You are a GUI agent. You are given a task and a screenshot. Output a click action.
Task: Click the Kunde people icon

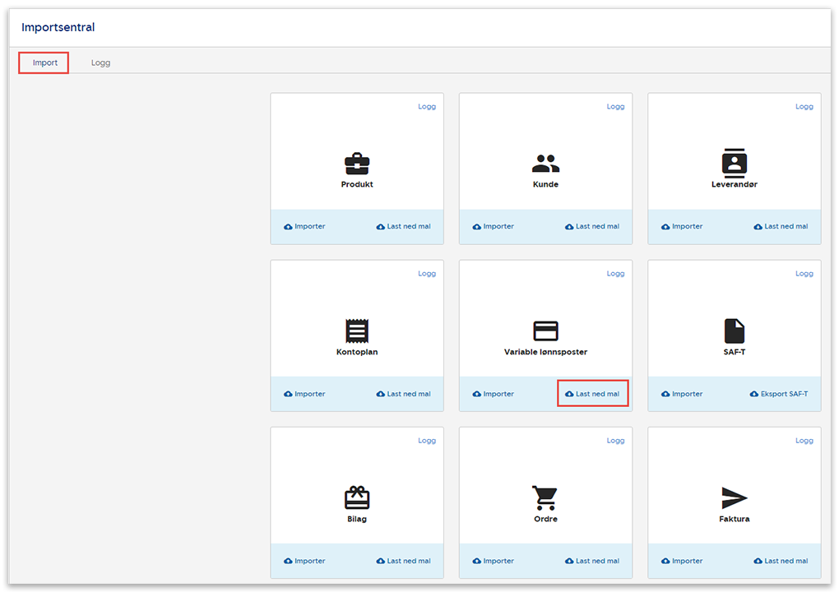tap(545, 163)
